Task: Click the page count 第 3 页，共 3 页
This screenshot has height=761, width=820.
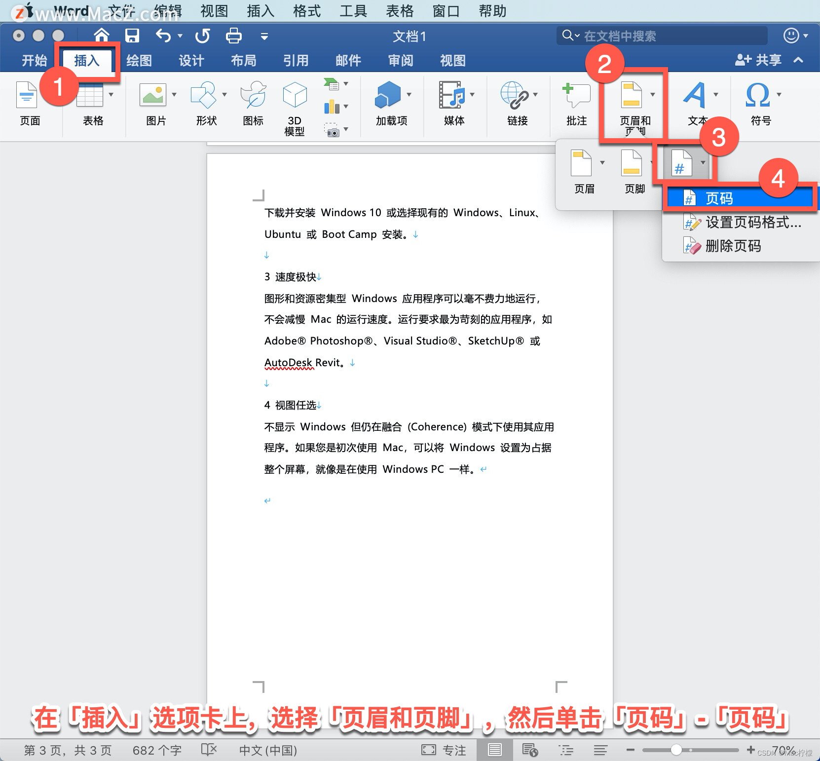Action: click(68, 750)
